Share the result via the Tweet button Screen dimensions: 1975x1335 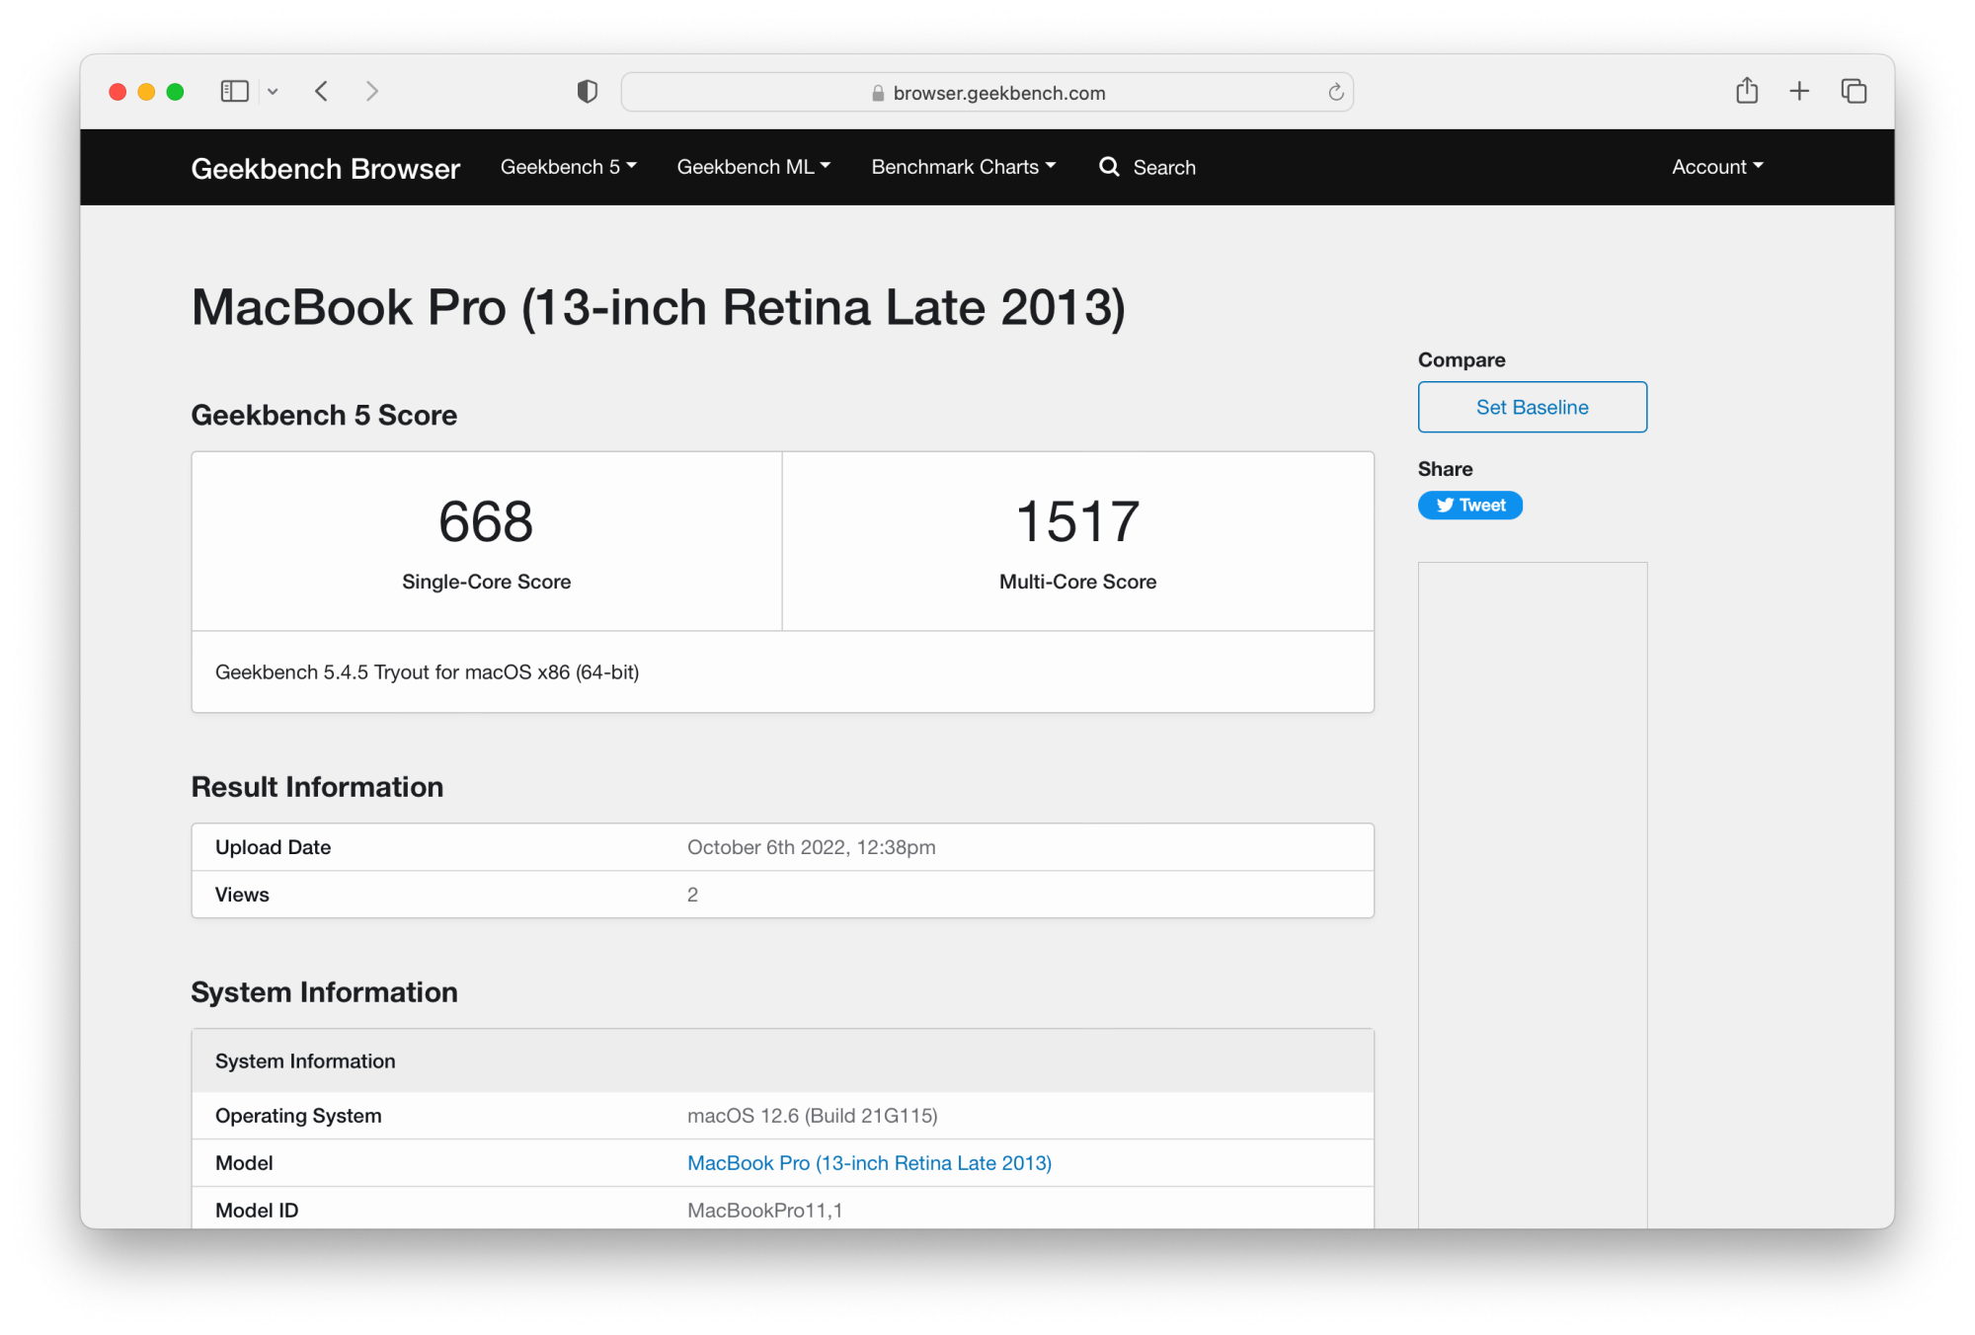(1469, 506)
